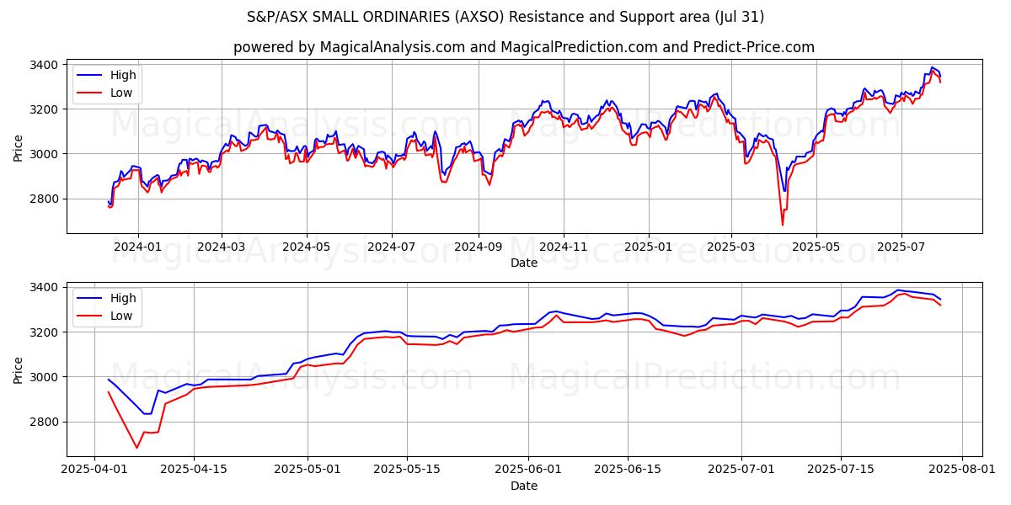Click the '2800' y-axis label in bottom chart
Screen dimensions: 1011x505
[45, 422]
